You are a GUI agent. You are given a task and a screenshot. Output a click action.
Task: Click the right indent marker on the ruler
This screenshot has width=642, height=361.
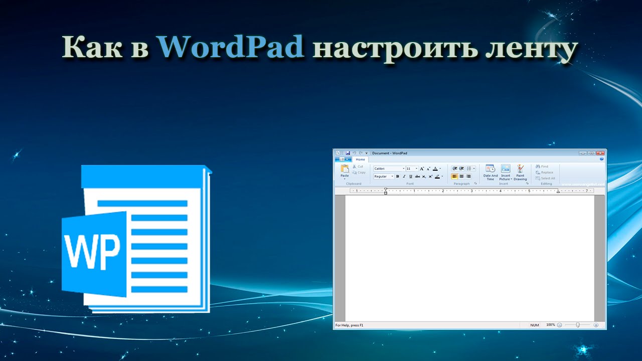tap(558, 192)
